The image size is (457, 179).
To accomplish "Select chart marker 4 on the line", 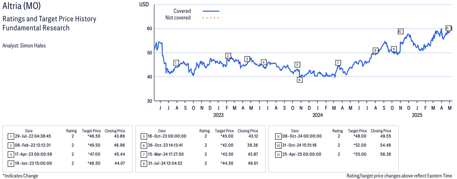I will (x=263, y=62).
